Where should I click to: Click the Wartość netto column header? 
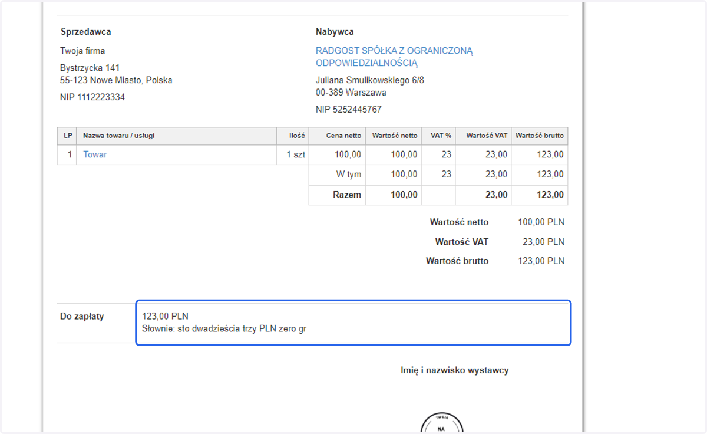click(395, 136)
